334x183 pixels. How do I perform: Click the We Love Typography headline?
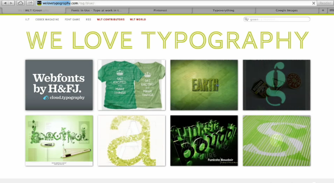click(x=167, y=40)
